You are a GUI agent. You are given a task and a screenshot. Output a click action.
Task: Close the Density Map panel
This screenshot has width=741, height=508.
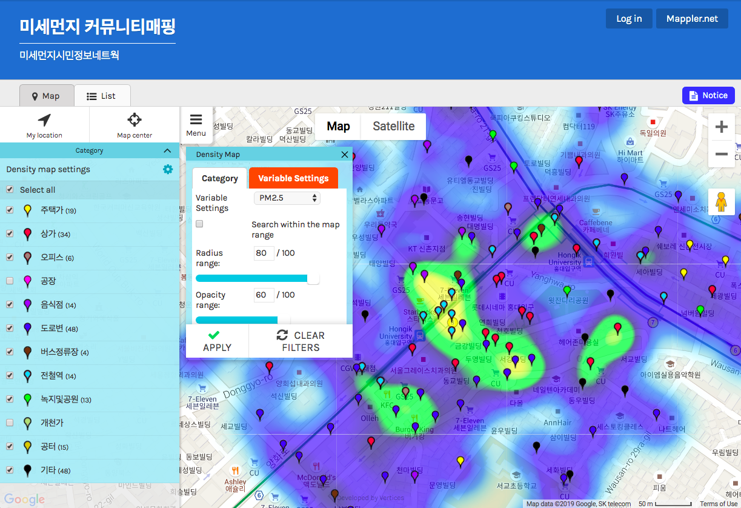345,155
